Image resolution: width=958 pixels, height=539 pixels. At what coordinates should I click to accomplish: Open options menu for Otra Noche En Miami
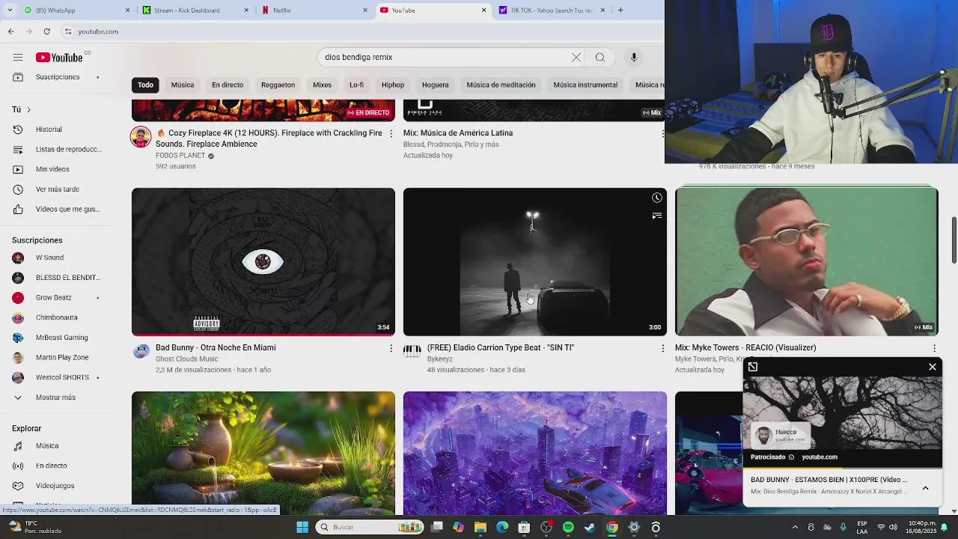[391, 348]
